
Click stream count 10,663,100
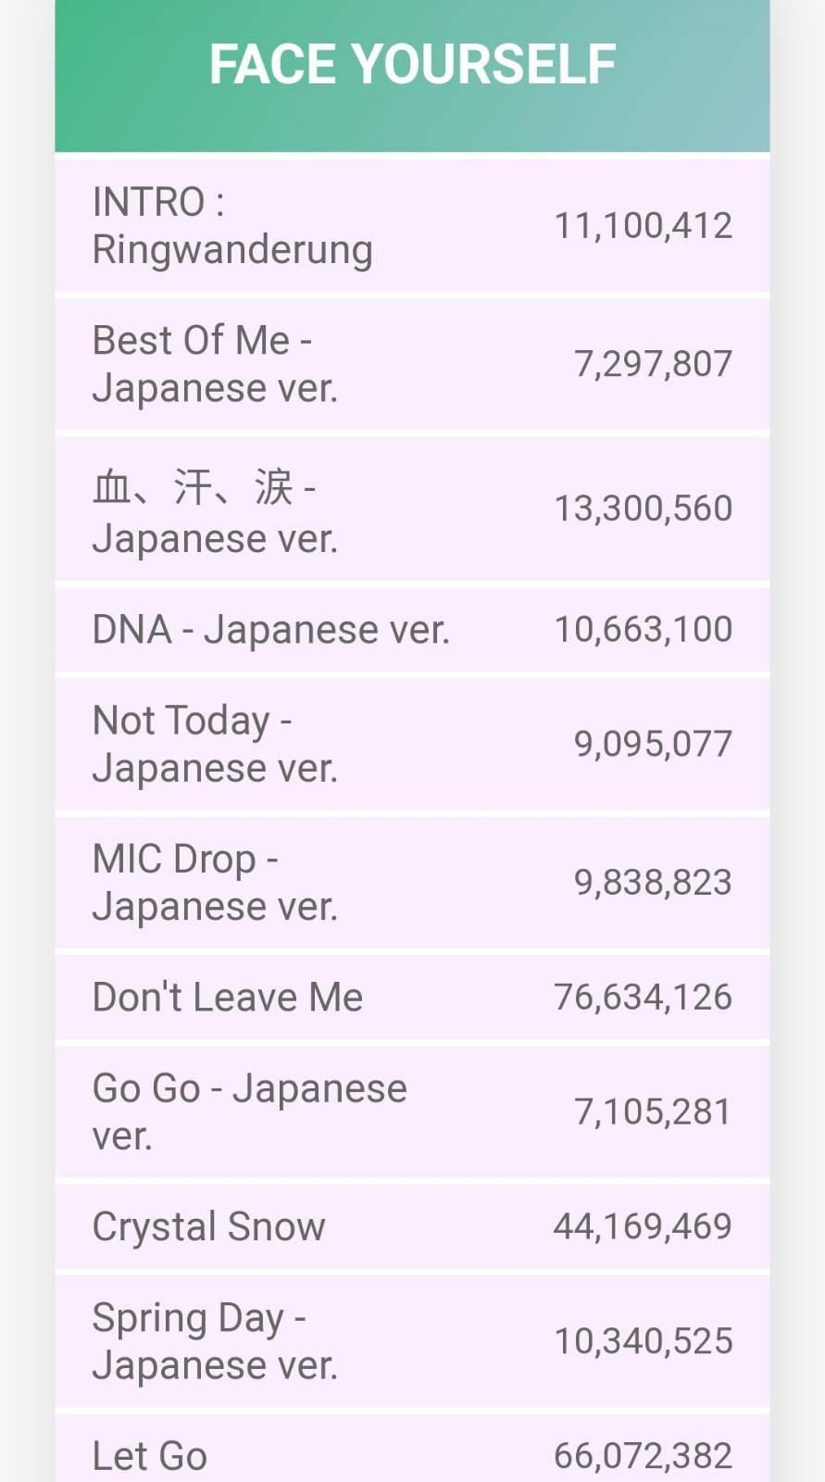(643, 630)
